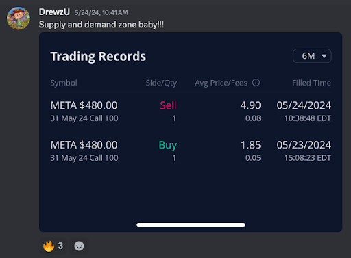The width and height of the screenshot is (351, 258).
Task: Open the trading records image attachment
Action: pyautogui.click(x=191, y=132)
